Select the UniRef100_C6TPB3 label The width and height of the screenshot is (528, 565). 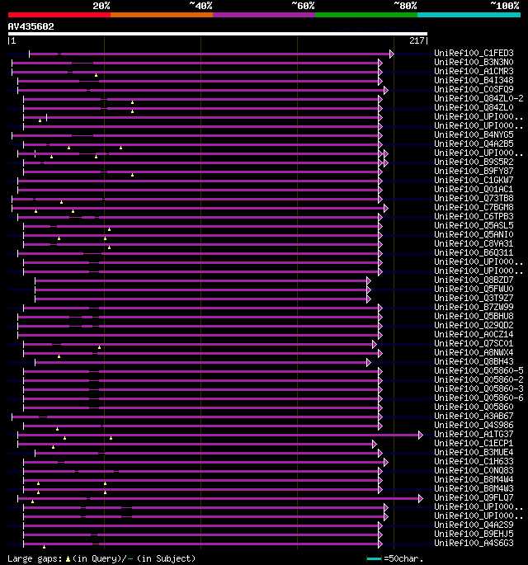pos(474,216)
